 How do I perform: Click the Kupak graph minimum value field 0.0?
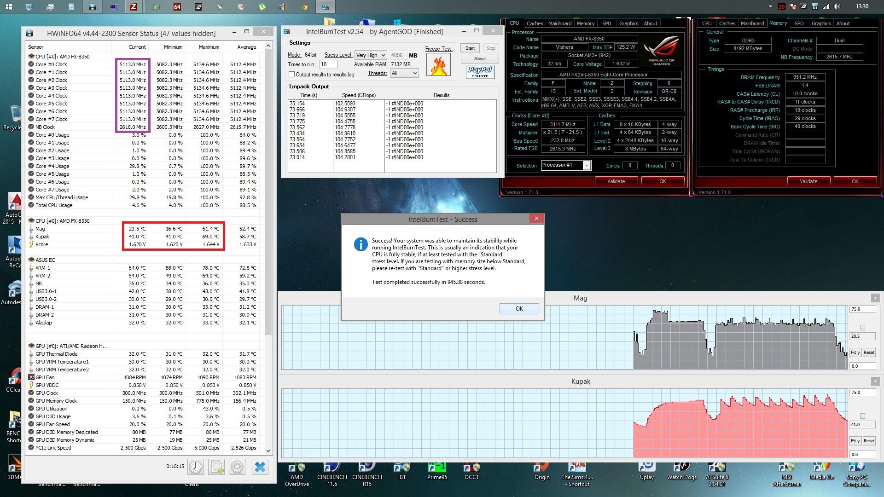[x=862, y=454]
